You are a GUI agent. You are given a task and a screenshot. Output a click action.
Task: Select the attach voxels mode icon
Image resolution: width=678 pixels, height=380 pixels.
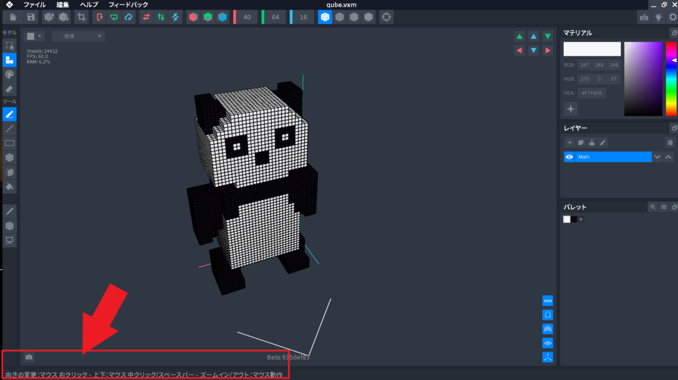coord(10,60)
